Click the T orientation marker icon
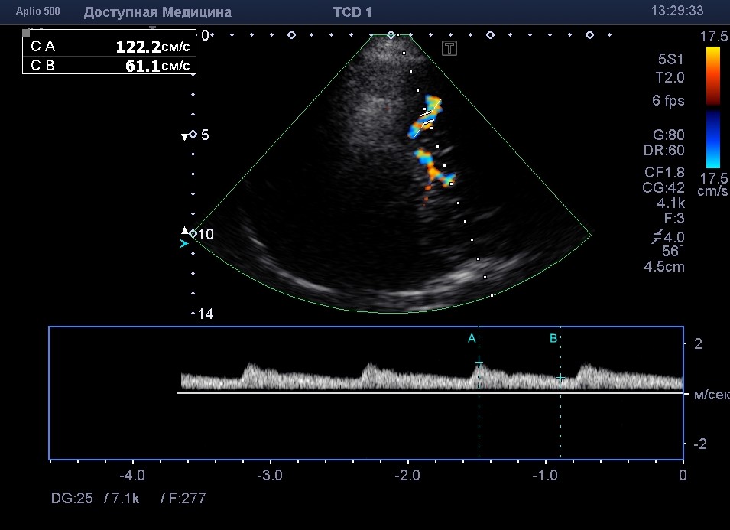 click(x=449, y=49)
